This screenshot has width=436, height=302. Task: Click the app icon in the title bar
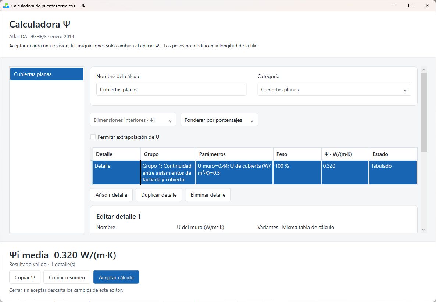click(x=6, y=6)
